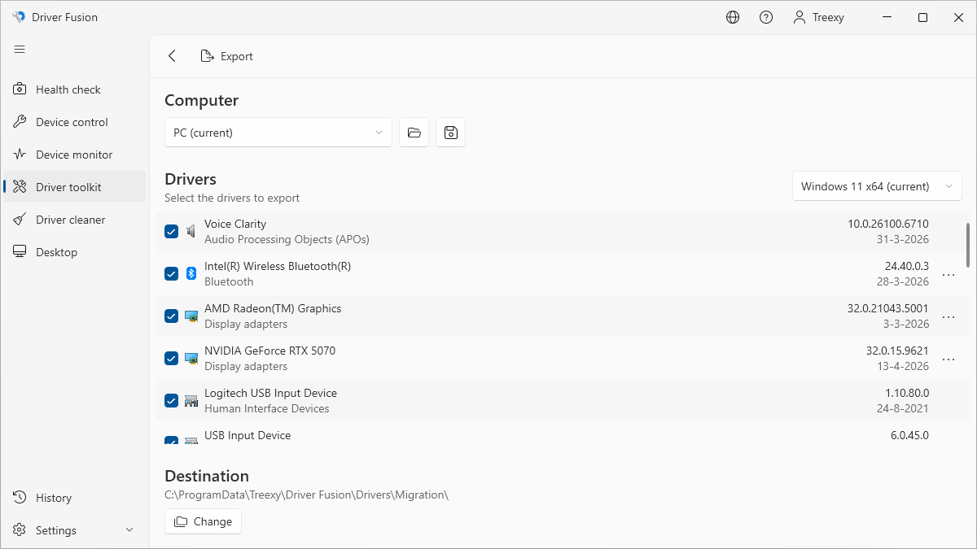Toggle the hamburger navigation menu
977x549 pixels.
click(x=20, y=50)
